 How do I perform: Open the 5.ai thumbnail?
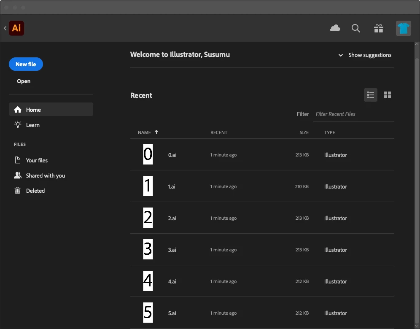tap(148, 313)
